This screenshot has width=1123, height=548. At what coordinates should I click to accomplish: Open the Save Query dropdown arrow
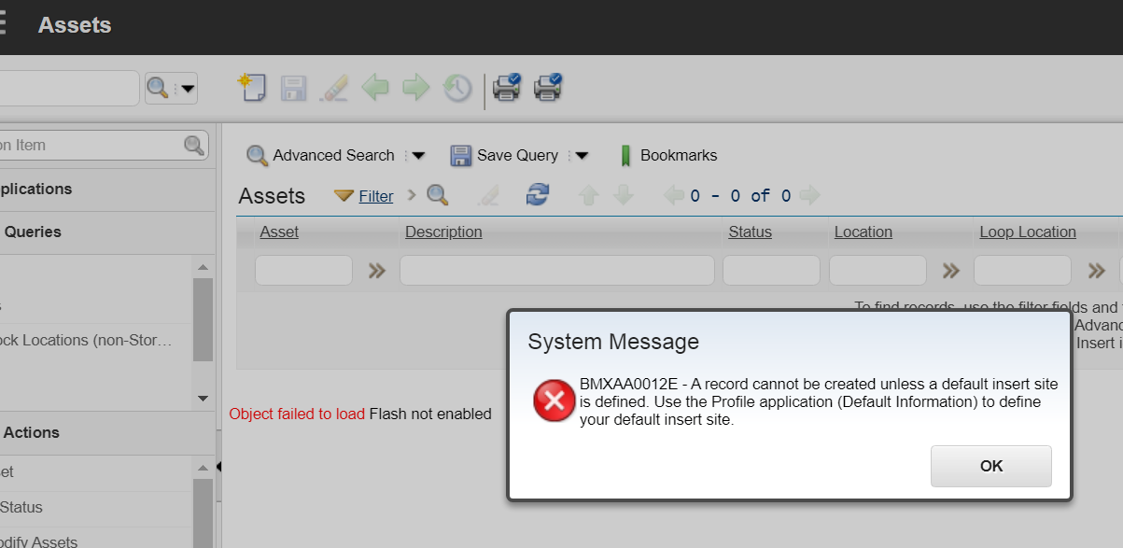582,156
